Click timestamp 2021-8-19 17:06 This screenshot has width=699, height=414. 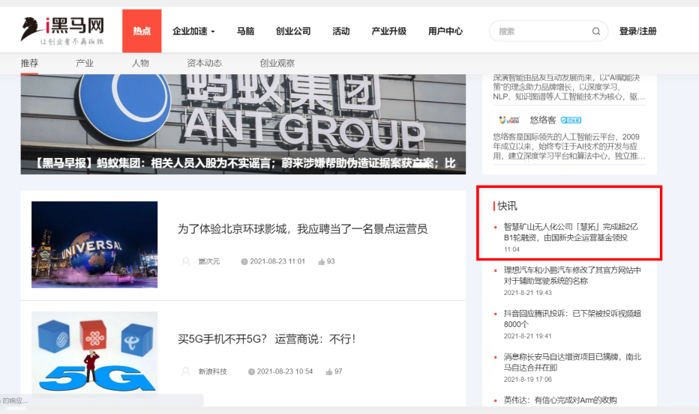point(528,380)
